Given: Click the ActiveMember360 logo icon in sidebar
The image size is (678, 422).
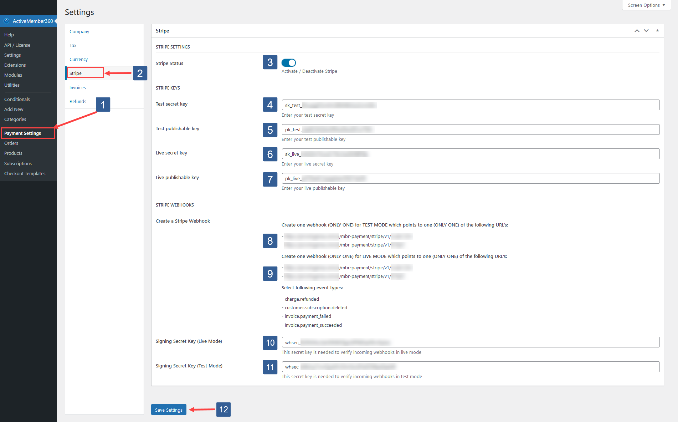Looking at the screenshot, I should point(6,21).
